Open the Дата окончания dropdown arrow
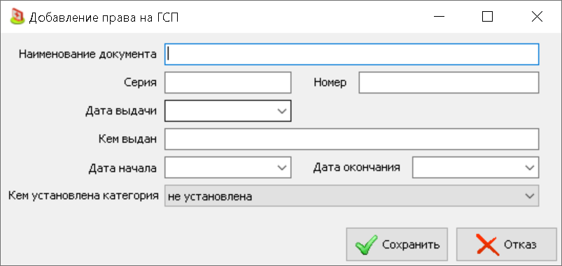This screenshot has width=562, height=266. [x=530, y=168]
